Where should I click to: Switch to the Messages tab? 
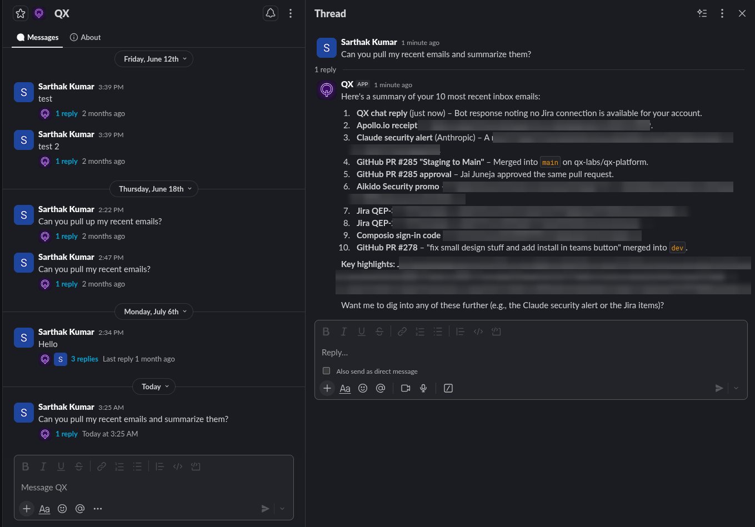pyautogui.click(x=37, y=37)
